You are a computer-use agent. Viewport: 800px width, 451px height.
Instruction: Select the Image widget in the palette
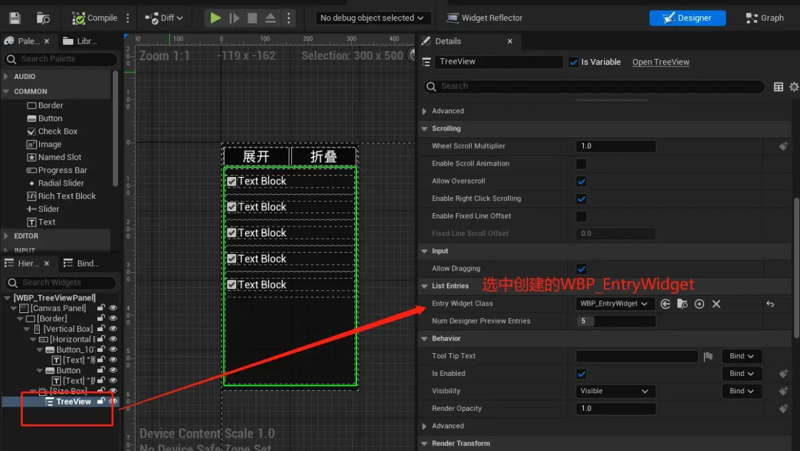[44, 145]
